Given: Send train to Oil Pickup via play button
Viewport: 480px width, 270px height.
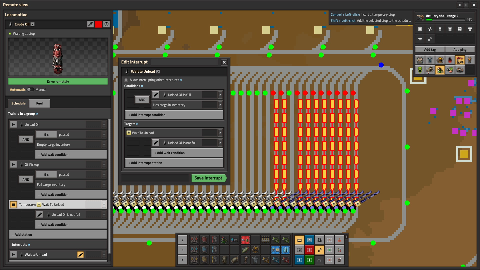Looking at the screenshot, I should (13, 164).
